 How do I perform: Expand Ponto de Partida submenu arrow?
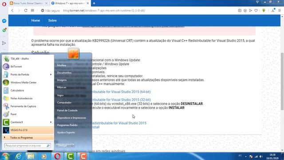click(51, 75)
